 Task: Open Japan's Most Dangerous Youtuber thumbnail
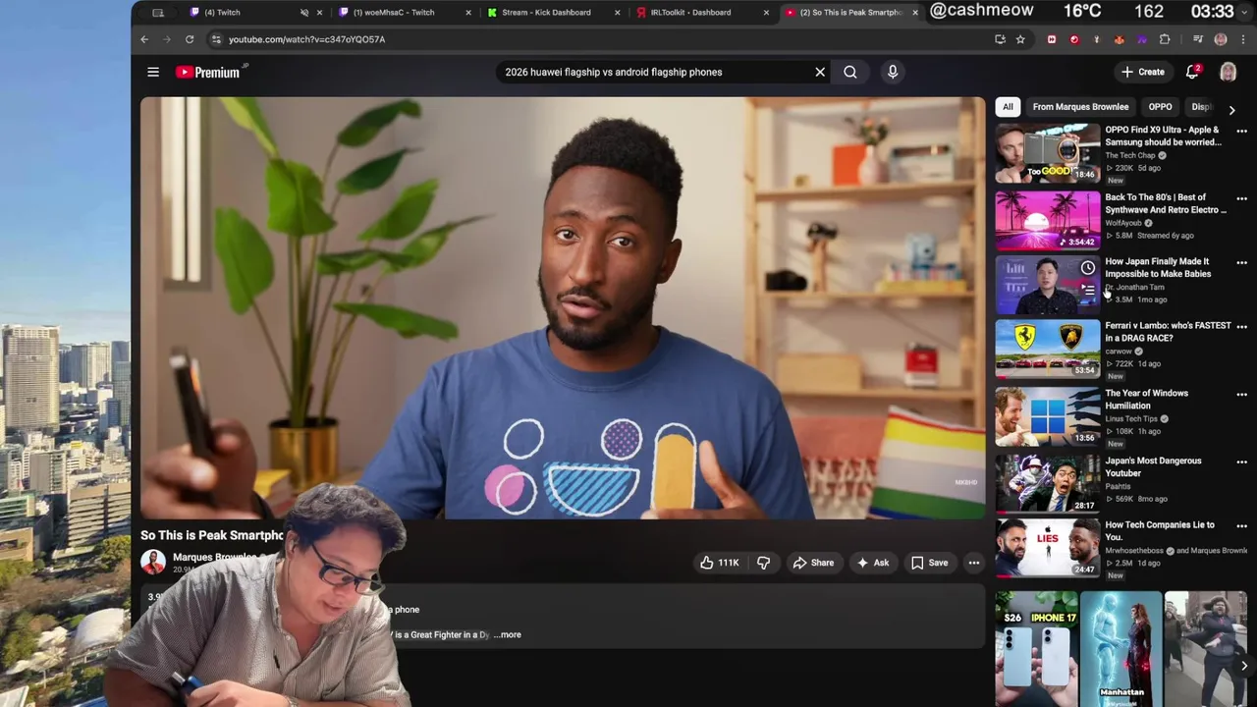[x=1048, y=483]
